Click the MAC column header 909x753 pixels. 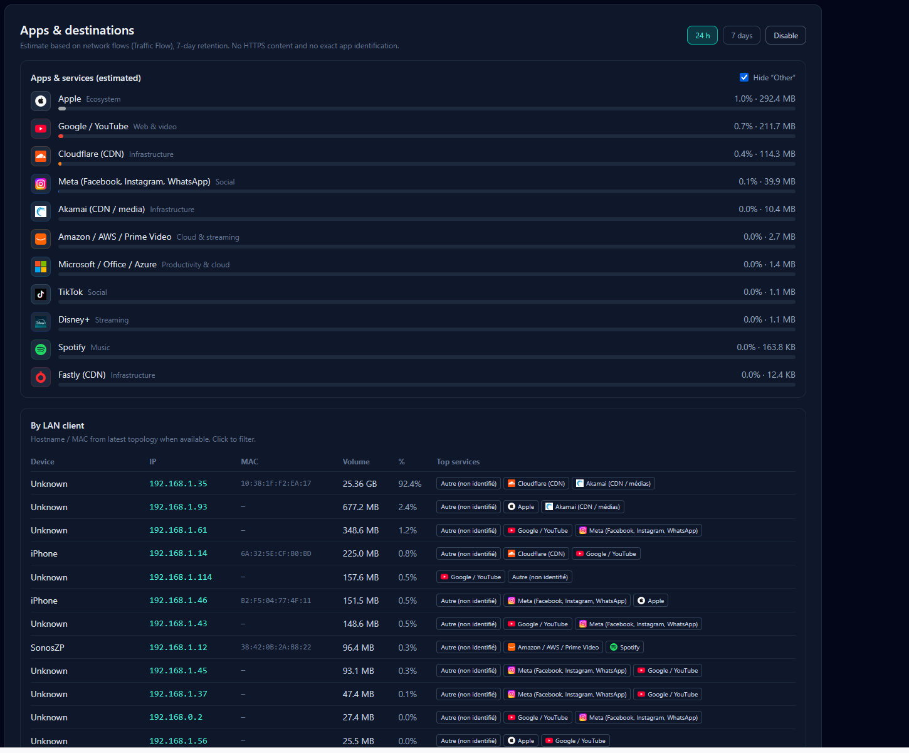coord(250,462)
